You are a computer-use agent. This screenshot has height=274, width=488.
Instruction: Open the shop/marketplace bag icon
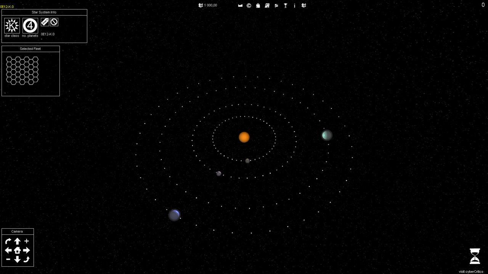(x=258, y=5)
